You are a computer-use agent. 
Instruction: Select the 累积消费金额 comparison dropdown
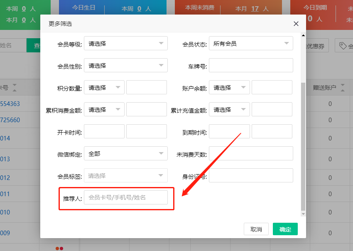104,109
